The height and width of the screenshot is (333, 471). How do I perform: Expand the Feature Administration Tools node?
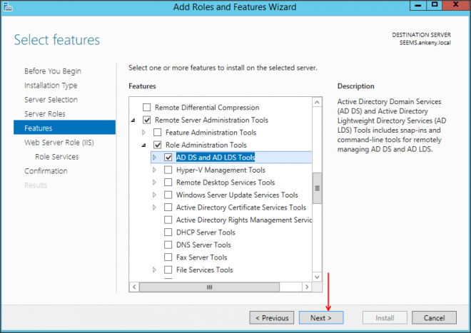[x=144, y=133]
